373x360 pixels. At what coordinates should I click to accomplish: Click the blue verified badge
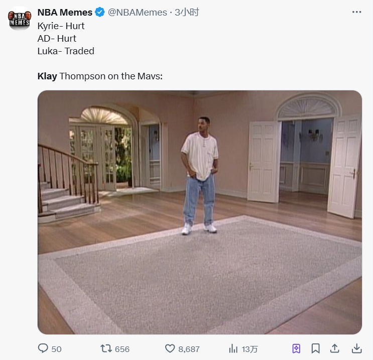100,13
